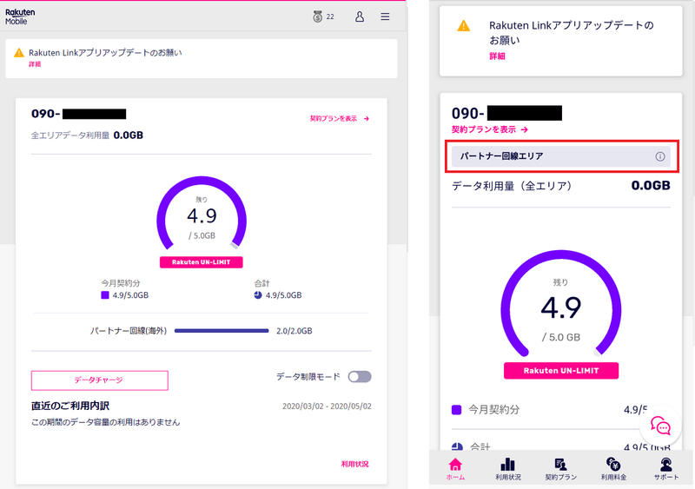The image size is (695, 489).
Task: Select the ホーム tab in bottom navigation
Action: (455, 470)
